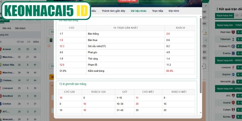This screenshot has height=121, width=242.
Task: Click Everton club crest in results
Action: click(x=233, y=53)
